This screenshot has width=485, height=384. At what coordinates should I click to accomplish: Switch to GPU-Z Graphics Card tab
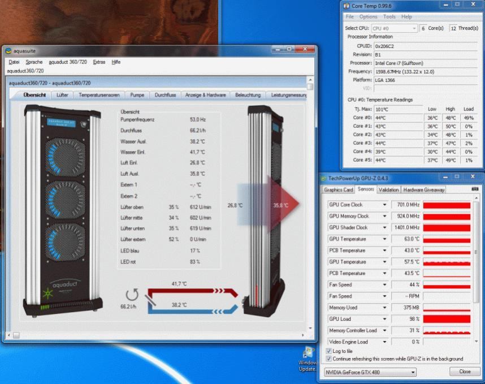[x=339, y=189]
